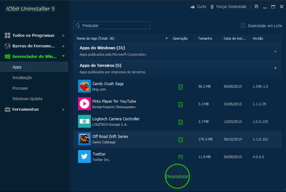Click the Apps do Windows (31) heading

tap(102, 48)
